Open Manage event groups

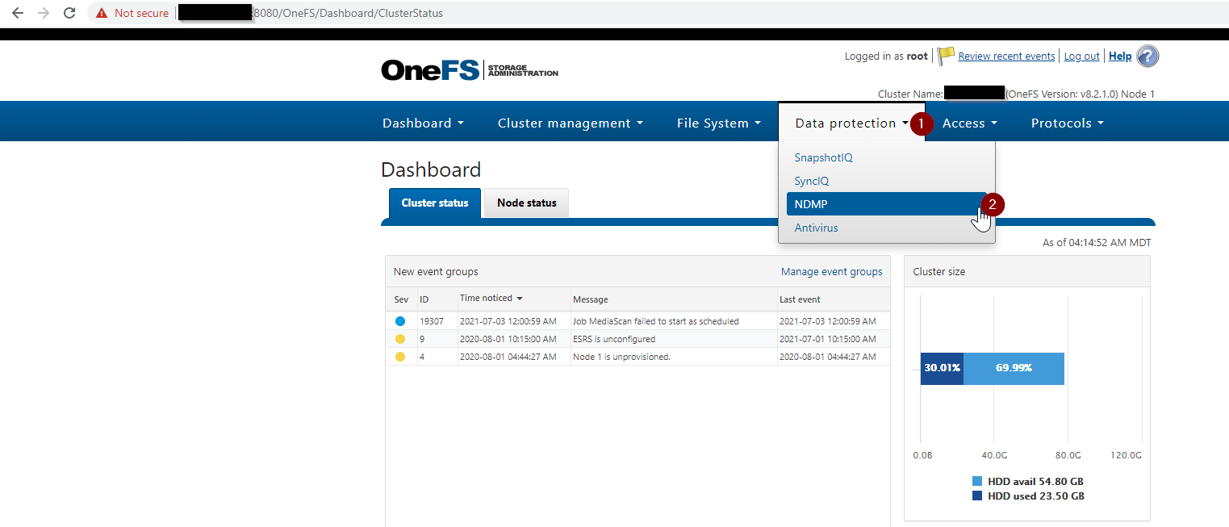[832, 271]
